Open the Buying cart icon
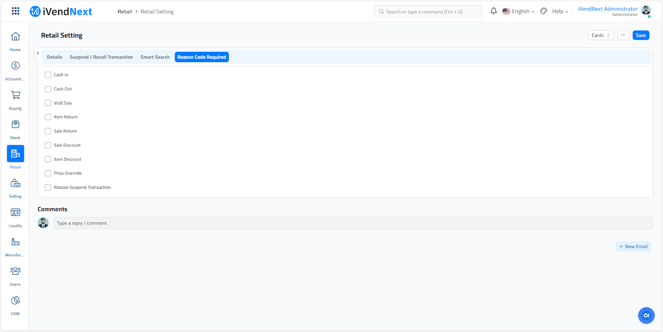 tap(15, 95)
